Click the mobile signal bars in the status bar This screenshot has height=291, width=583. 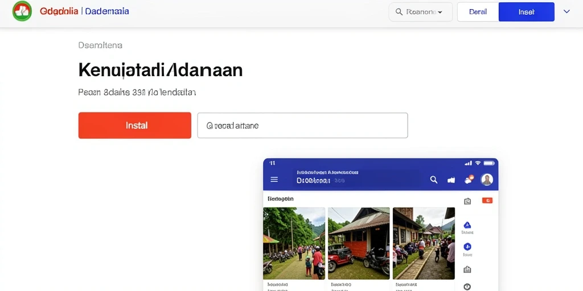point(468,163)
